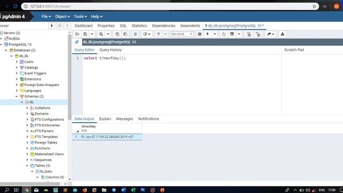Execute query with lightning bolt icon
343x193 pixels.
coord(207,34)
